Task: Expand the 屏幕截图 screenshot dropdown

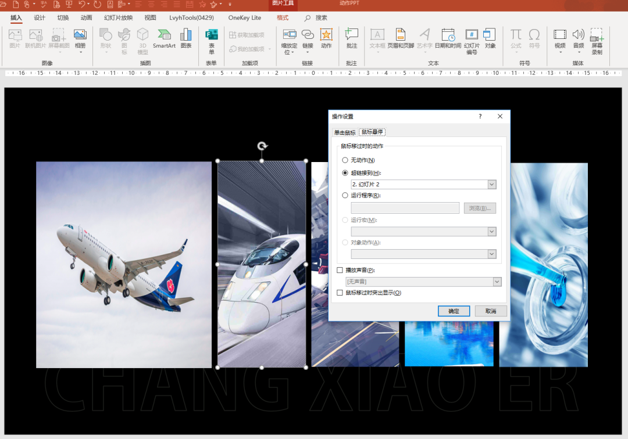Action: tap(60, 52)
